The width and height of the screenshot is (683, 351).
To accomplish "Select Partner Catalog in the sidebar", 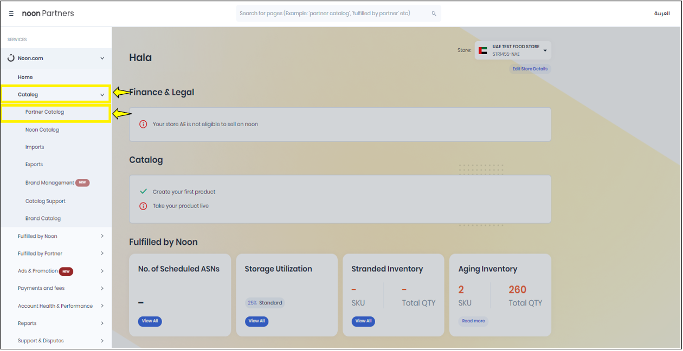I will click(x=44, y=112).
